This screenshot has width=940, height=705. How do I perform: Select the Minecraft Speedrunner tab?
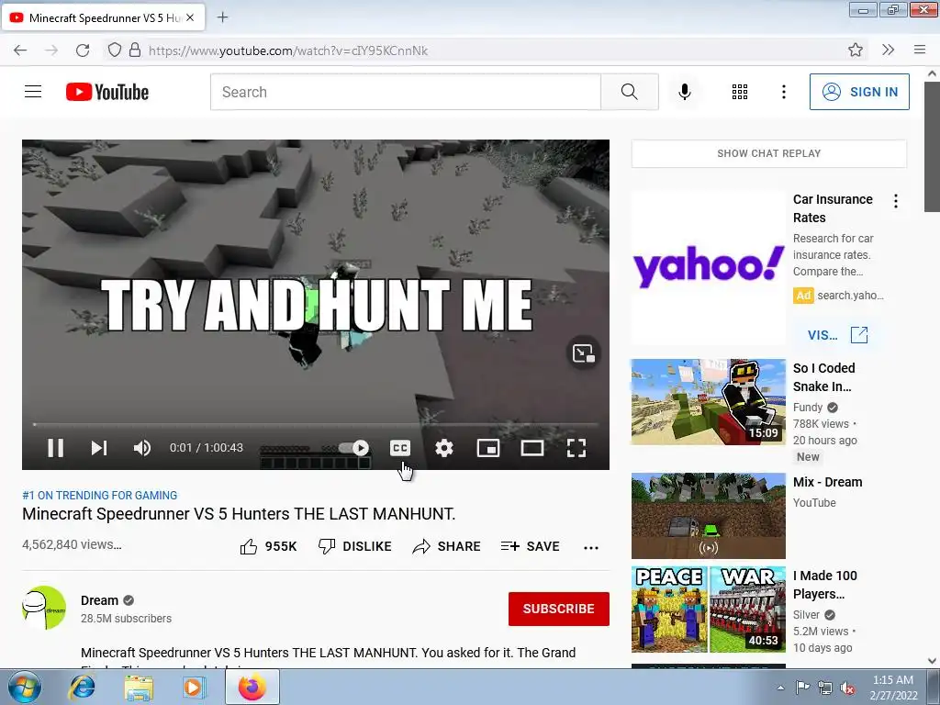(104, 17)
